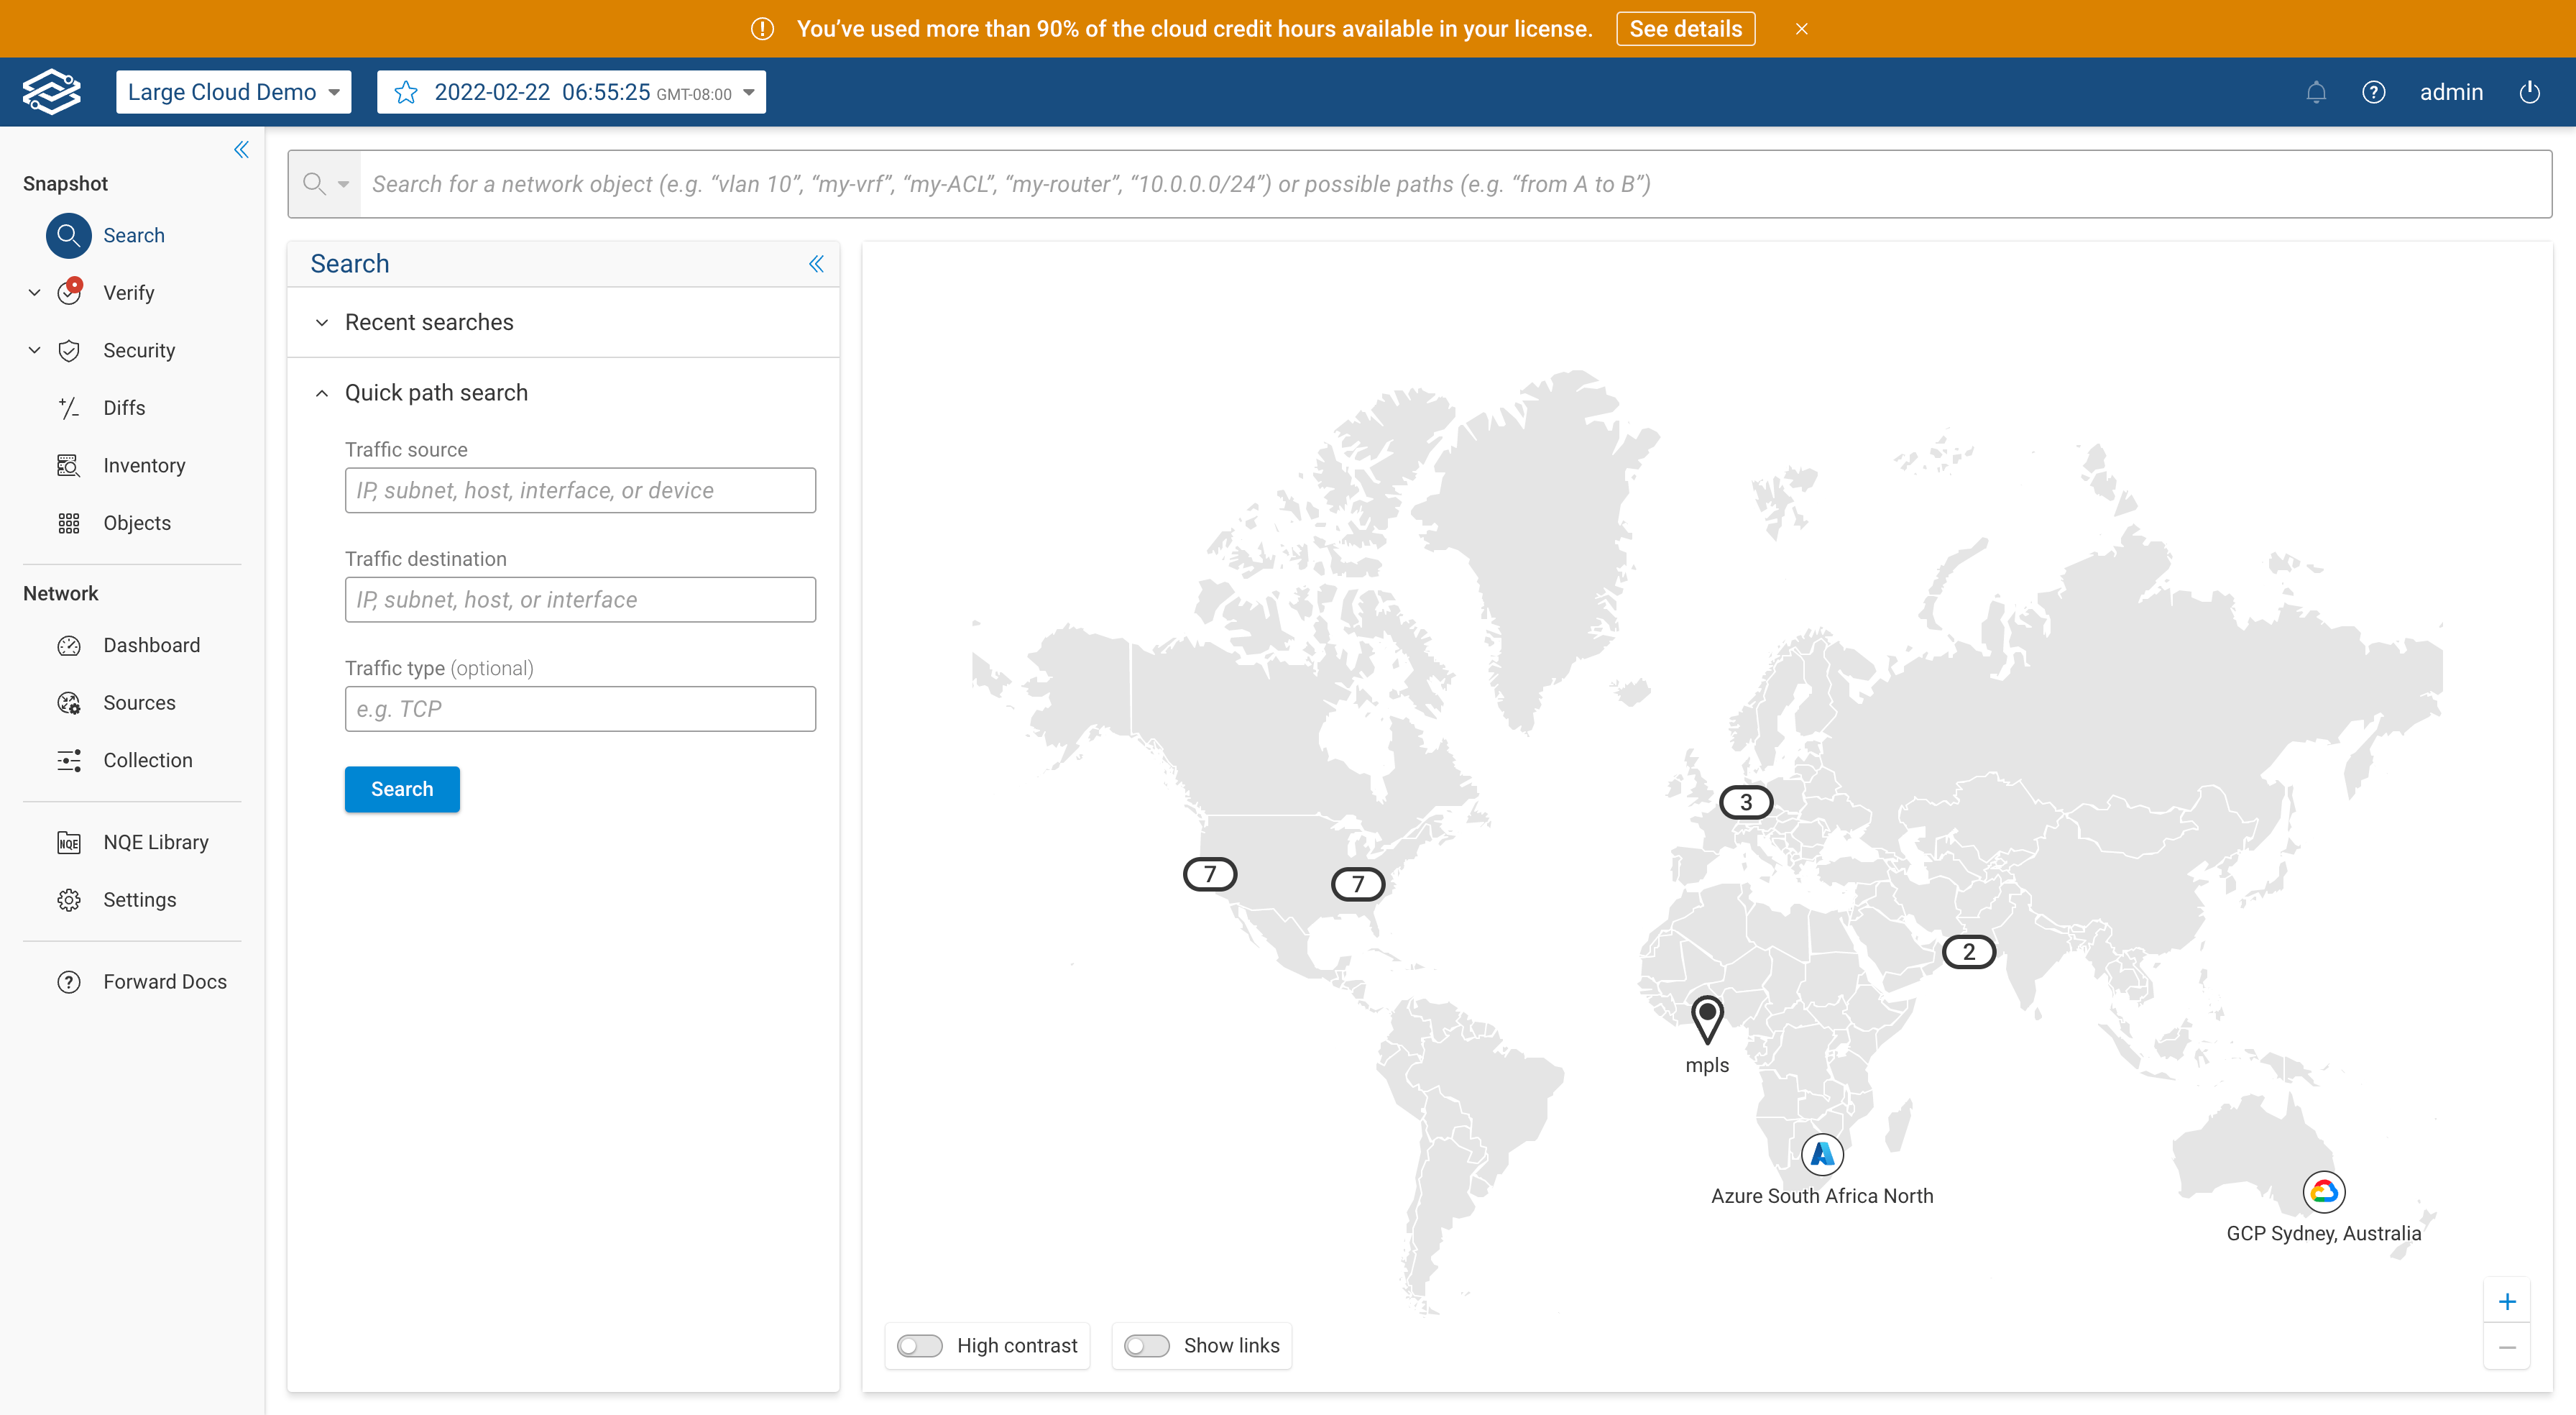
Task: Click the power logout icon
Action: point(2529,92)
